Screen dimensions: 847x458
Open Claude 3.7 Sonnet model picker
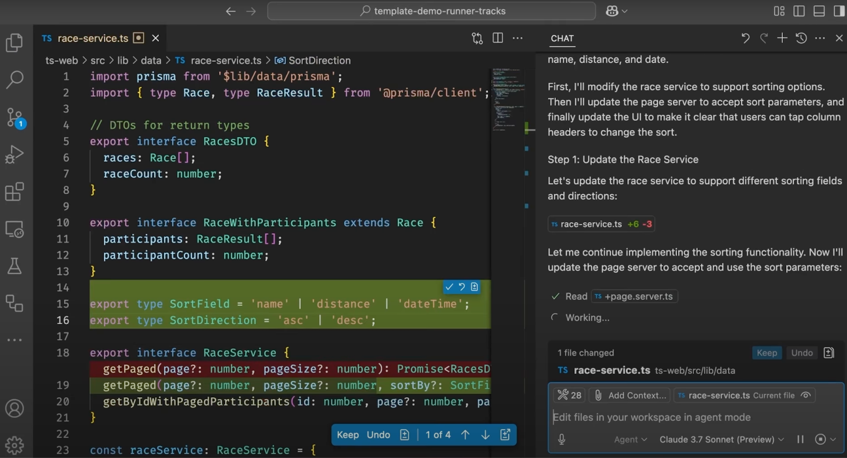click(722, 439)
